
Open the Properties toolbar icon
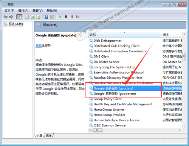(x=27, y=17)
